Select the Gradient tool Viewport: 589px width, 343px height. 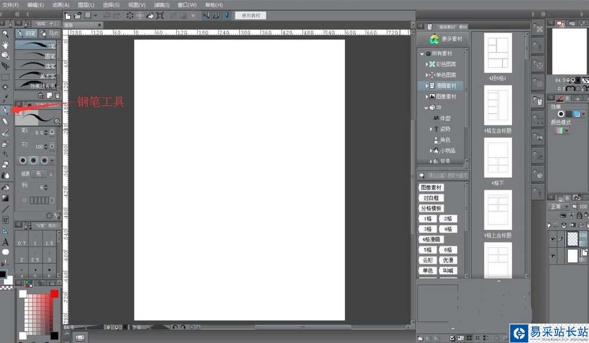5,198
